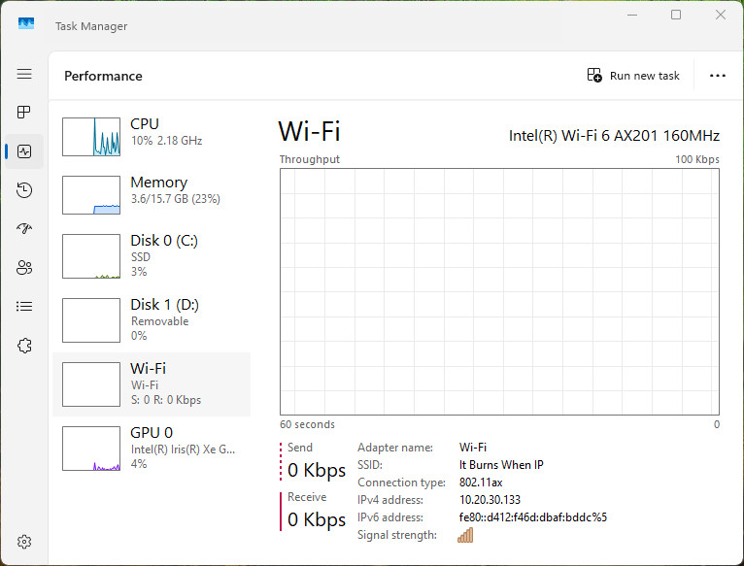Click the Throughput label
Screen dimensions: 744x566
310,159
